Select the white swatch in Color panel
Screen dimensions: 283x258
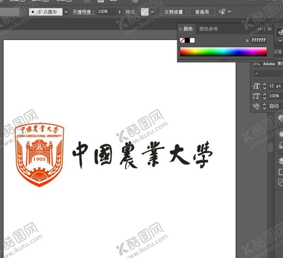[192, 40]
